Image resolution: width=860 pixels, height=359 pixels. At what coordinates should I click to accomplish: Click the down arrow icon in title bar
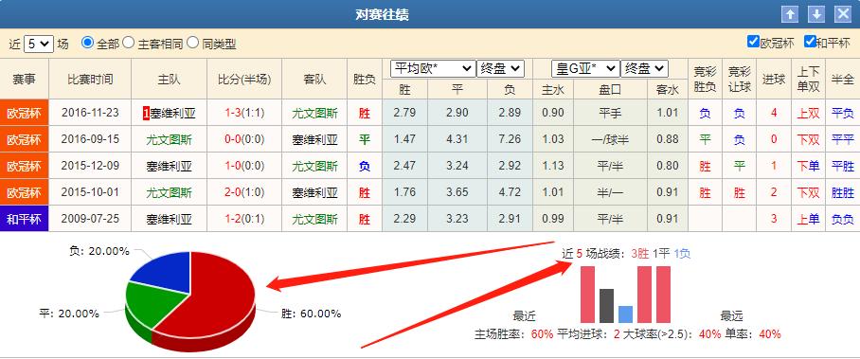[816, 14]
